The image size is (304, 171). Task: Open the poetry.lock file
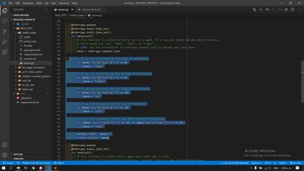[x=31, y=41]
